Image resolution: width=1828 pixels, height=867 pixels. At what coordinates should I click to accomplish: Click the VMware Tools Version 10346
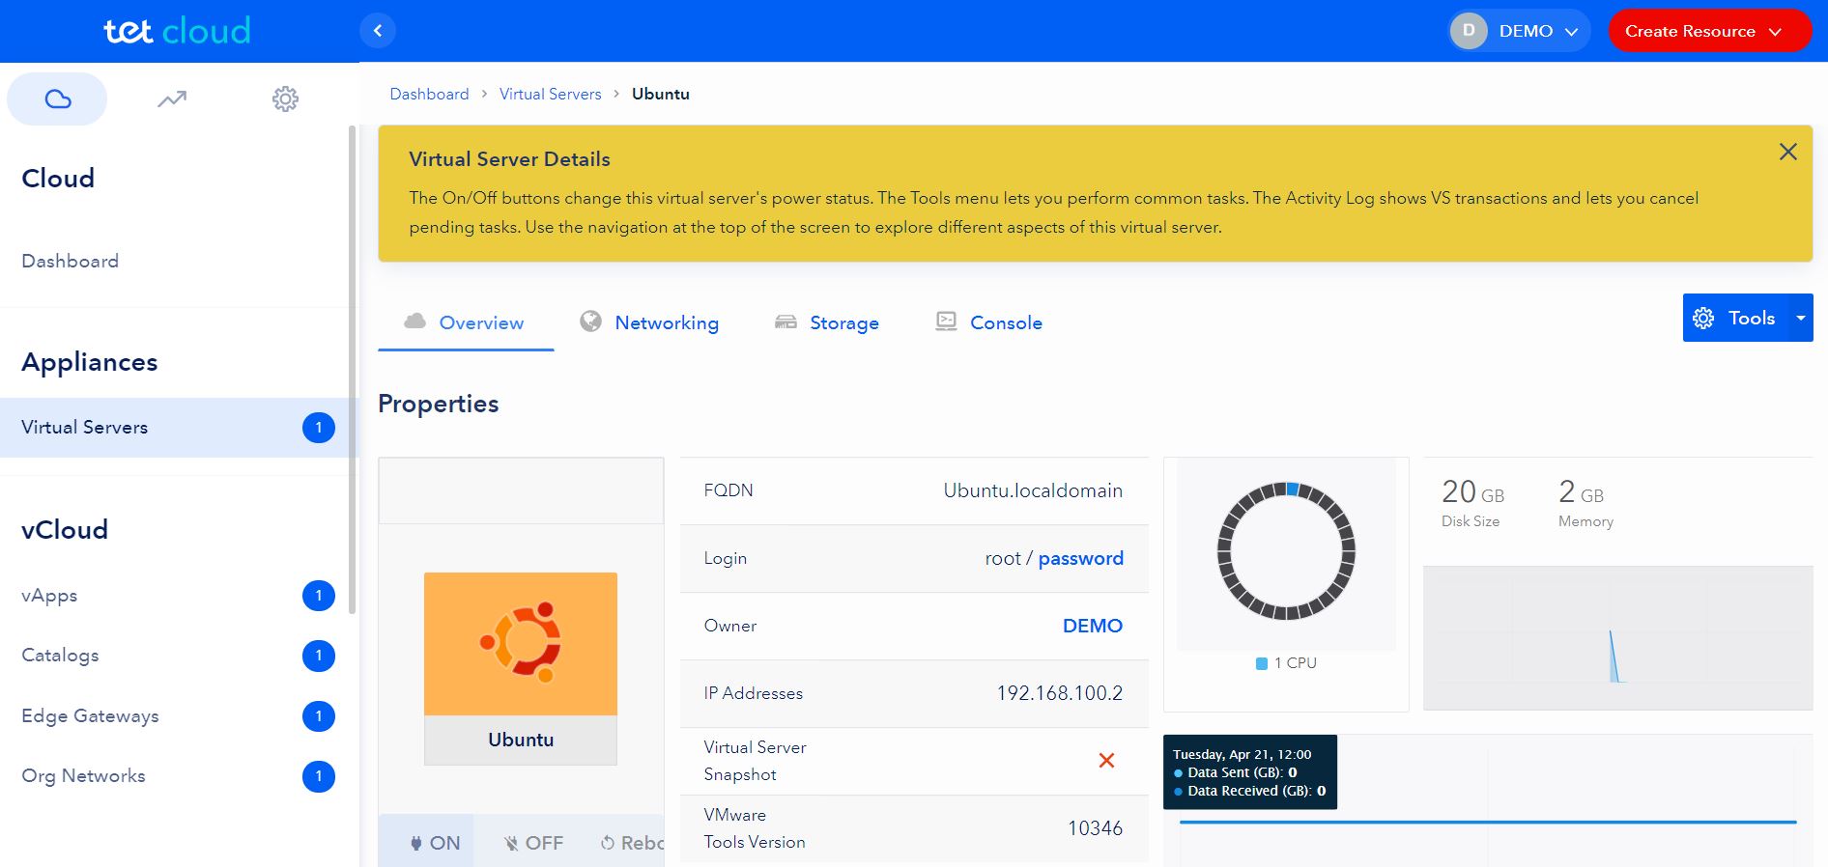coord(1095,828)
